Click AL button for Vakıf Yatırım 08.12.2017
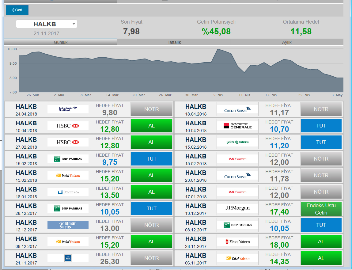352x270 pixels. (152, 242)
